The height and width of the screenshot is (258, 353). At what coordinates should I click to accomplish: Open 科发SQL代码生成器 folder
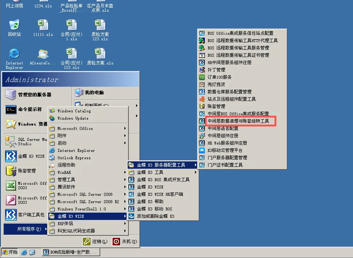(x=76, y=231)
